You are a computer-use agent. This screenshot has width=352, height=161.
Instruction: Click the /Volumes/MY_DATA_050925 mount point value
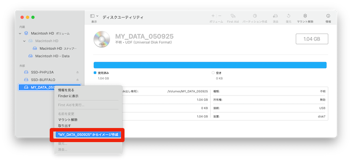188,91
